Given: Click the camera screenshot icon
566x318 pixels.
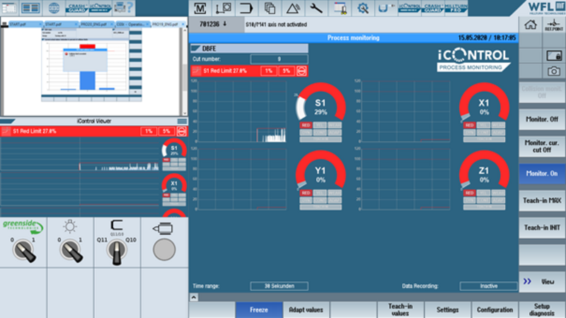Looking at the screenshot, I should coord(553,71).
